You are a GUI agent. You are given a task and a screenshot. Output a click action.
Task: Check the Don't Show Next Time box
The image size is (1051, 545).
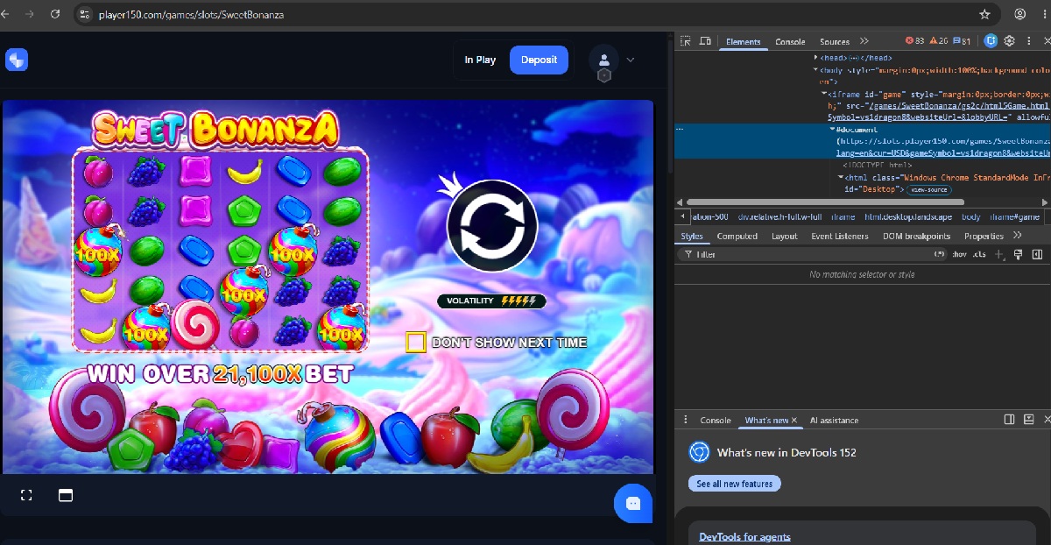[x=415, y=342]
